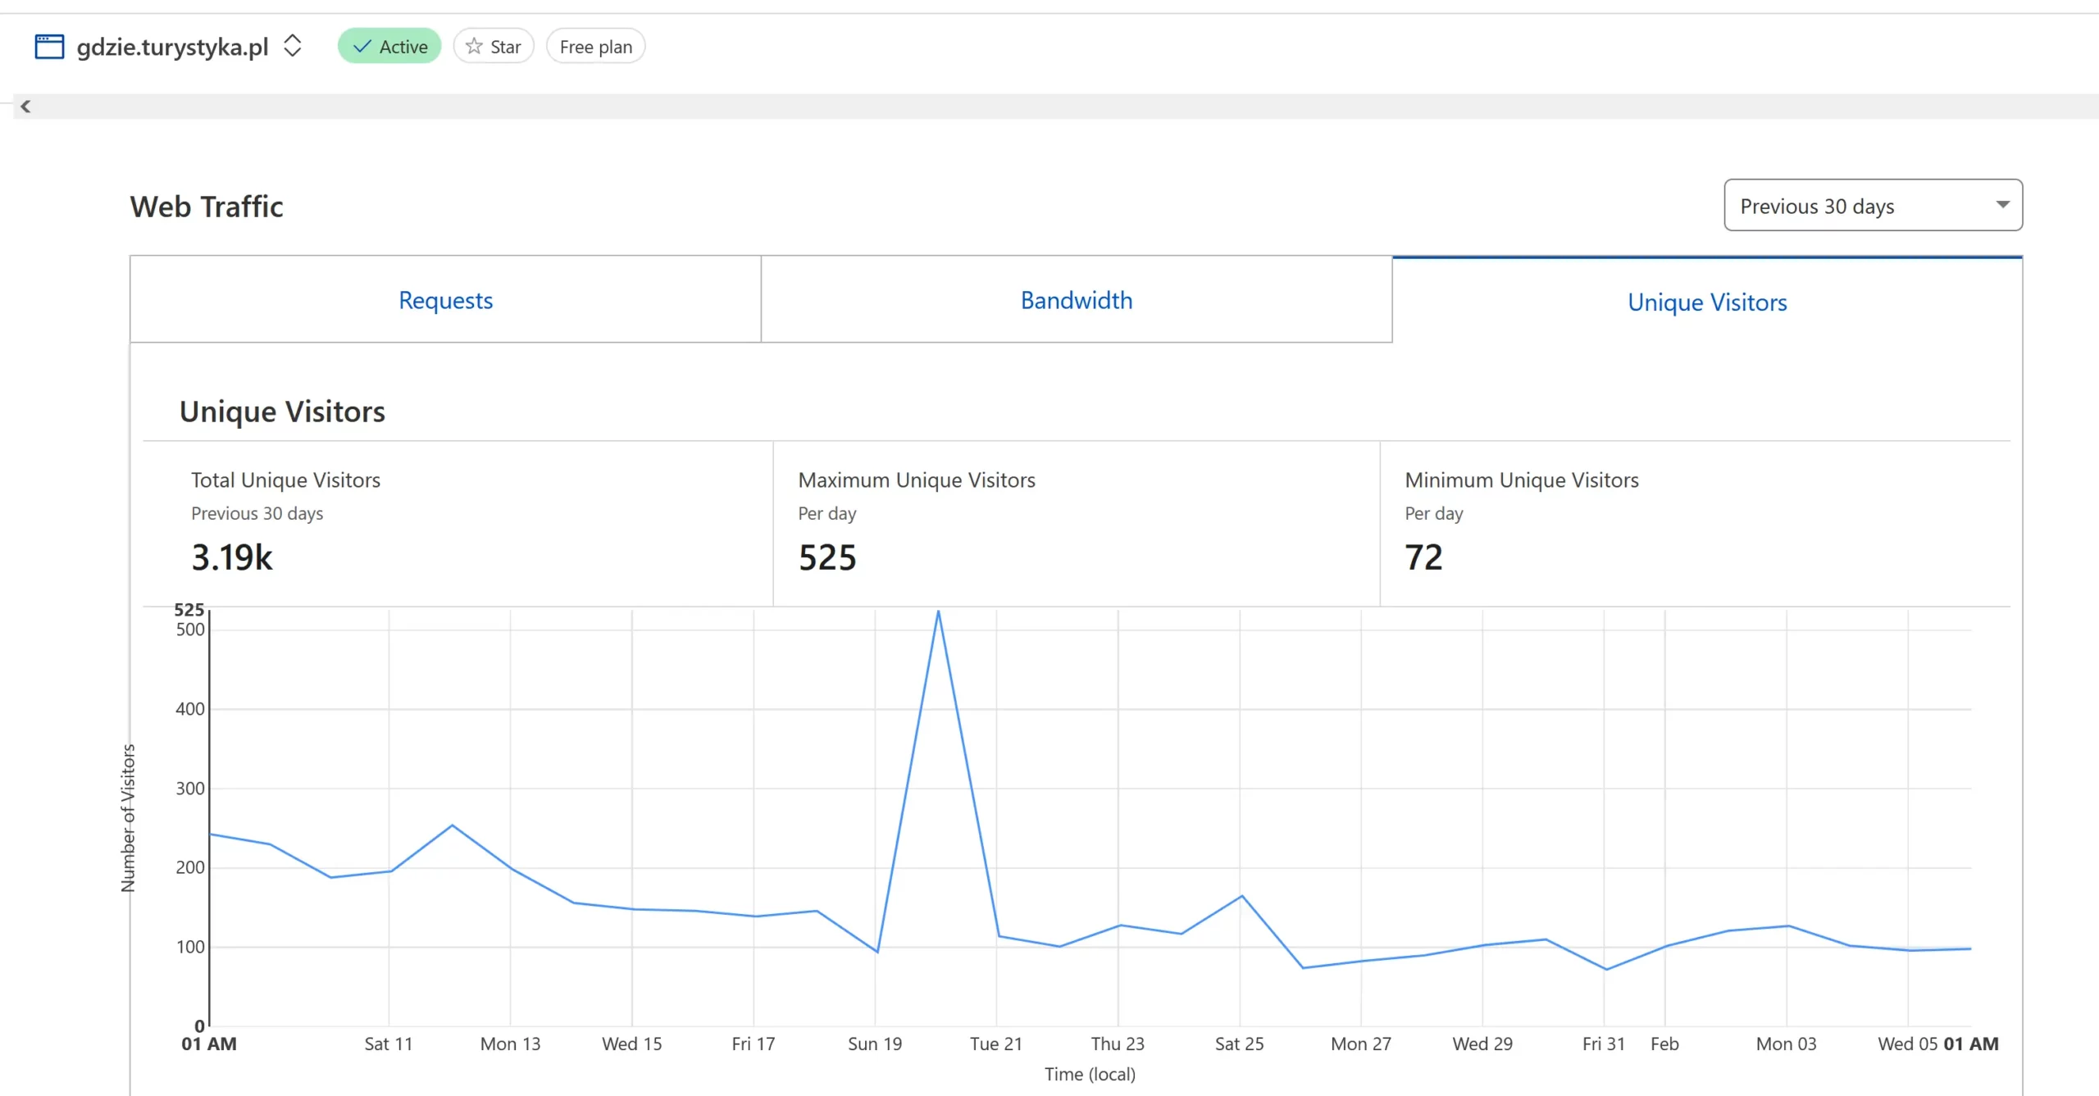Click the Minimum Unique Visitors 72 value
Image resolution: width=2099 pixels, height=1096 pixels.
click(1423, 557)
